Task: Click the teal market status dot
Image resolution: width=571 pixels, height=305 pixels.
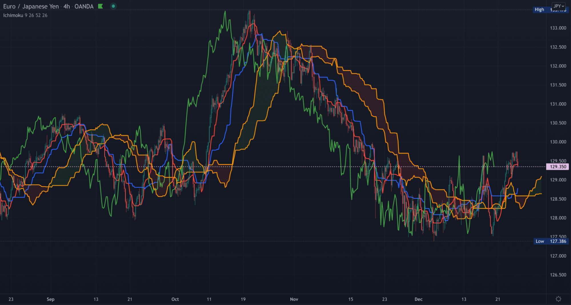Action: pos(113,6)
